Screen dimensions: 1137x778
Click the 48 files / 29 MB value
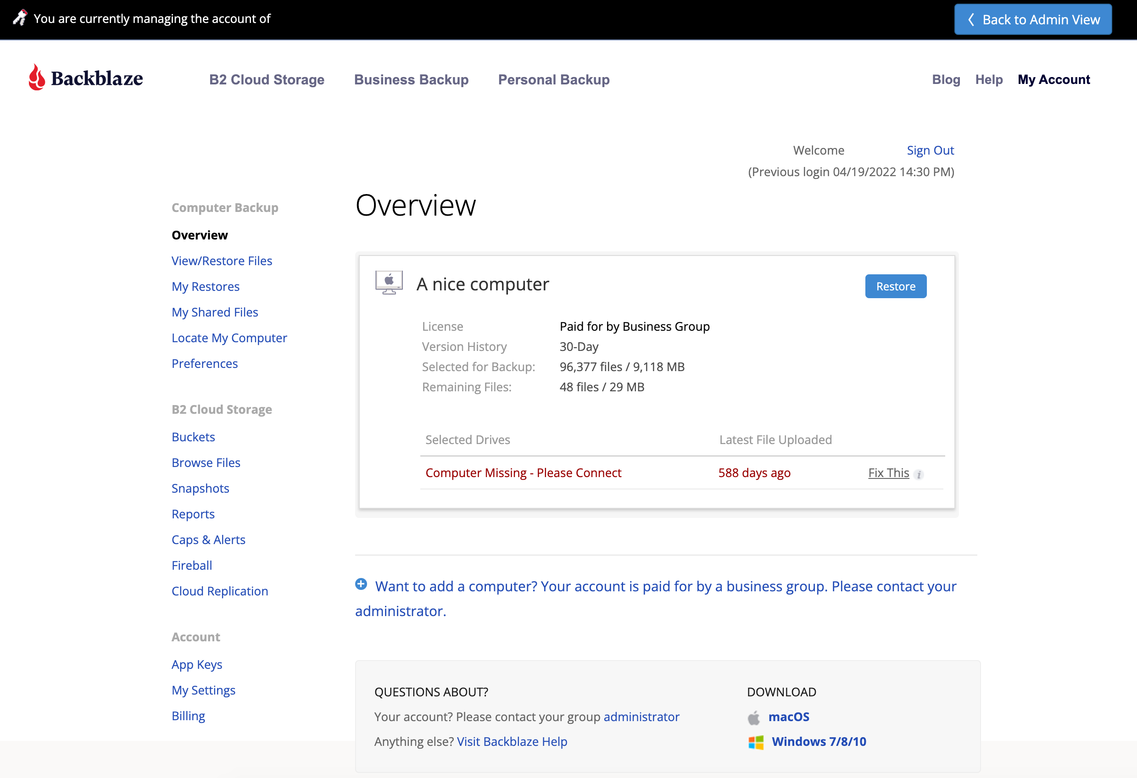(602, 387)
